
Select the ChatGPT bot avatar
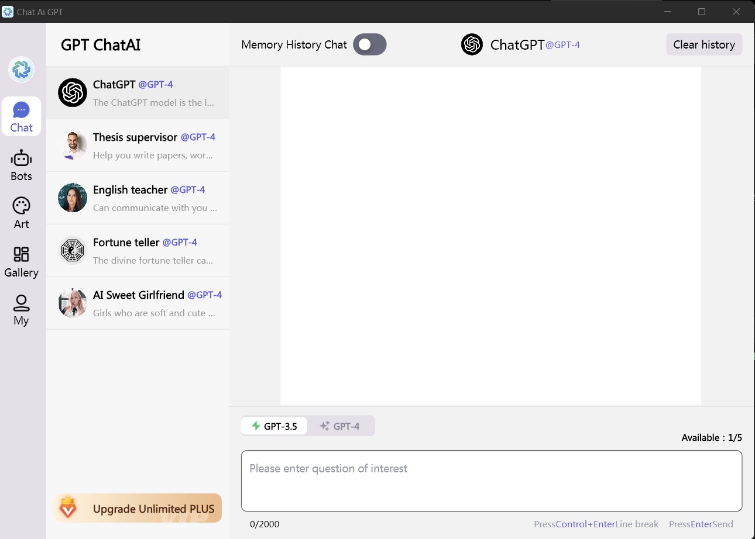72,92
